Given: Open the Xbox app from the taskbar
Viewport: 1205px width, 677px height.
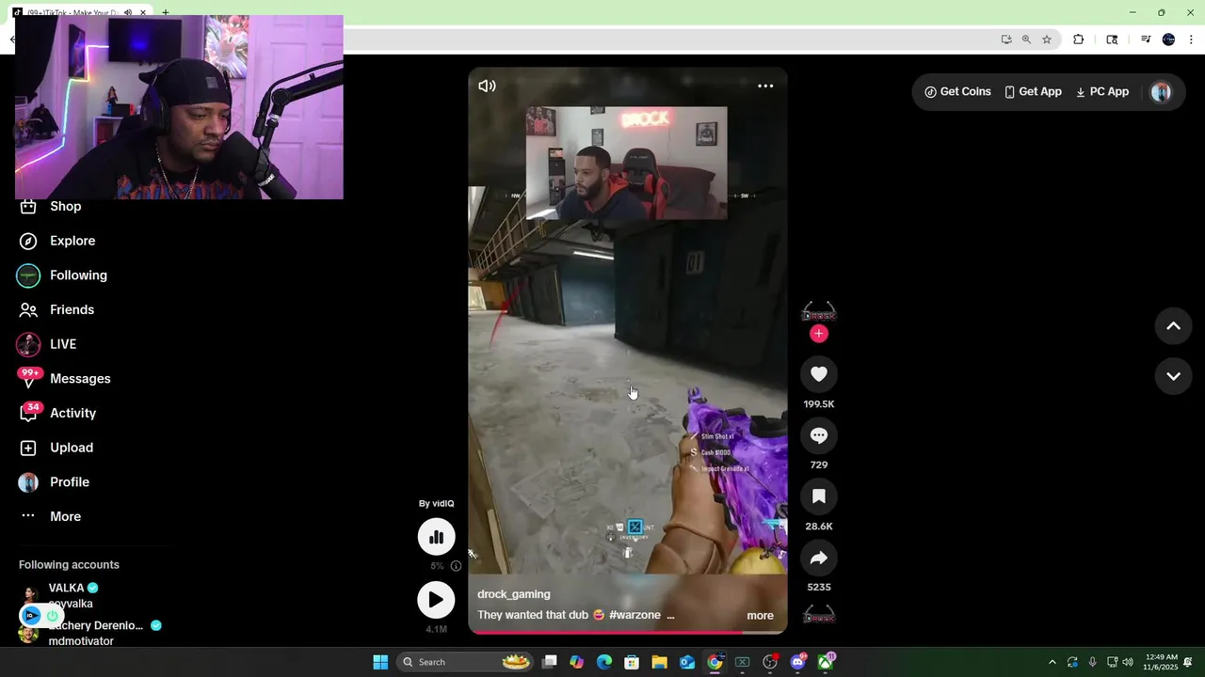Looking at the screenshot, I should point(826,662).
